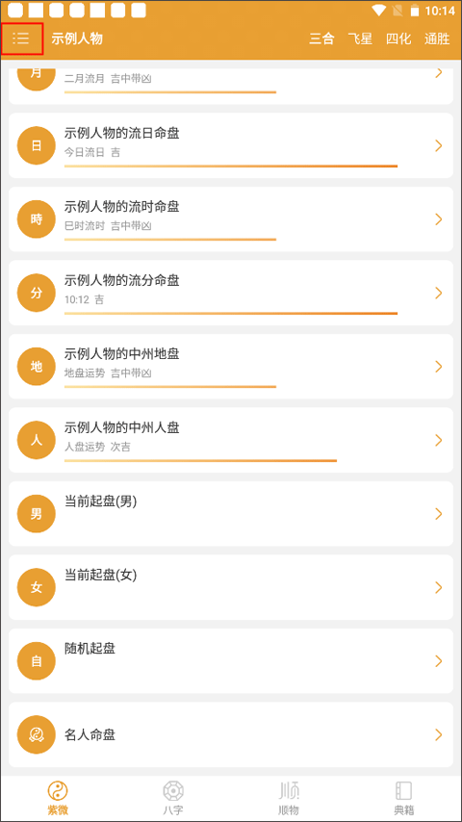The width and height of the screenshot is (462, 822).
Task: Tap the 地 circle icon
Action: point(37,367)
